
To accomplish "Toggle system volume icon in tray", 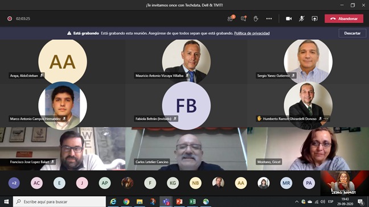I will coord(323,201).
